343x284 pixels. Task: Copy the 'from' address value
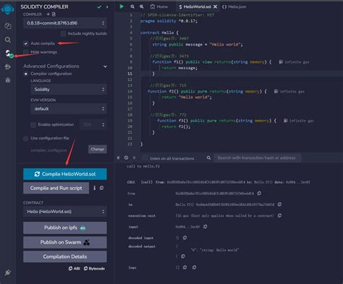259,193
